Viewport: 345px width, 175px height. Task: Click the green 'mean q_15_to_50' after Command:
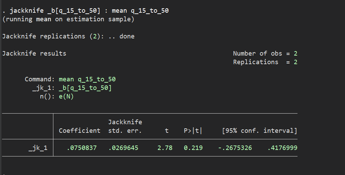coord(87,79)
